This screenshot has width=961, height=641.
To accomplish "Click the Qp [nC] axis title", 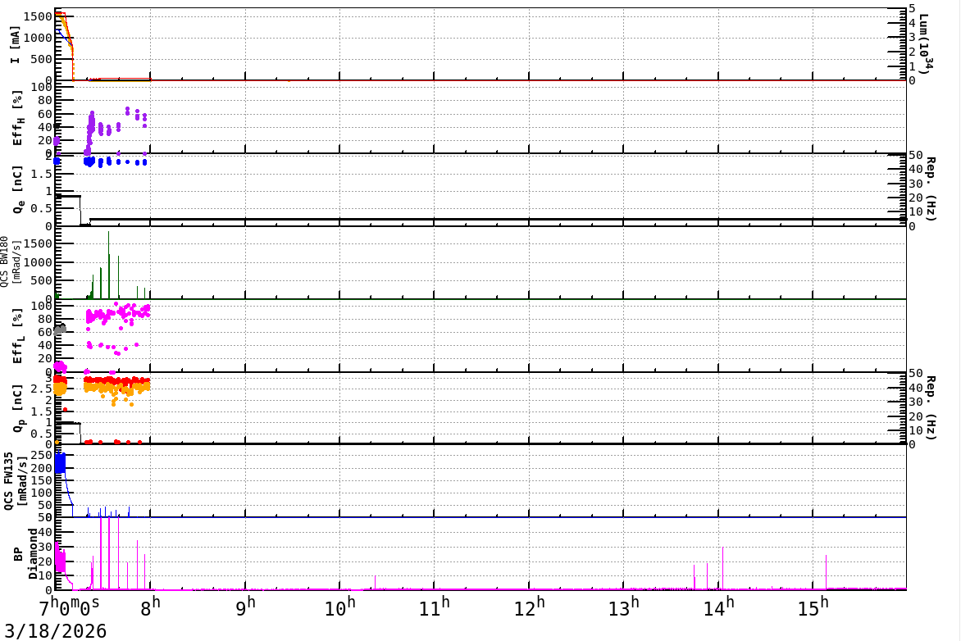I will (x=18, y=408).
